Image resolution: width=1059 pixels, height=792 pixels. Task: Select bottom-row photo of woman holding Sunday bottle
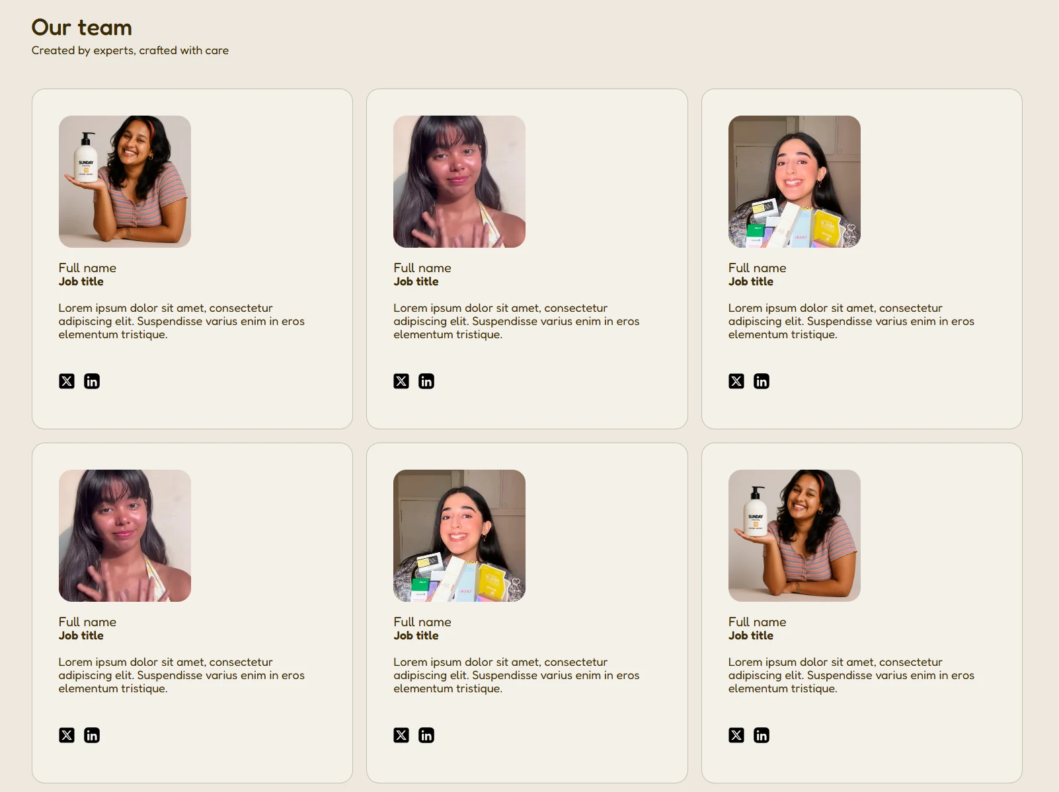[x=795, y=536]
